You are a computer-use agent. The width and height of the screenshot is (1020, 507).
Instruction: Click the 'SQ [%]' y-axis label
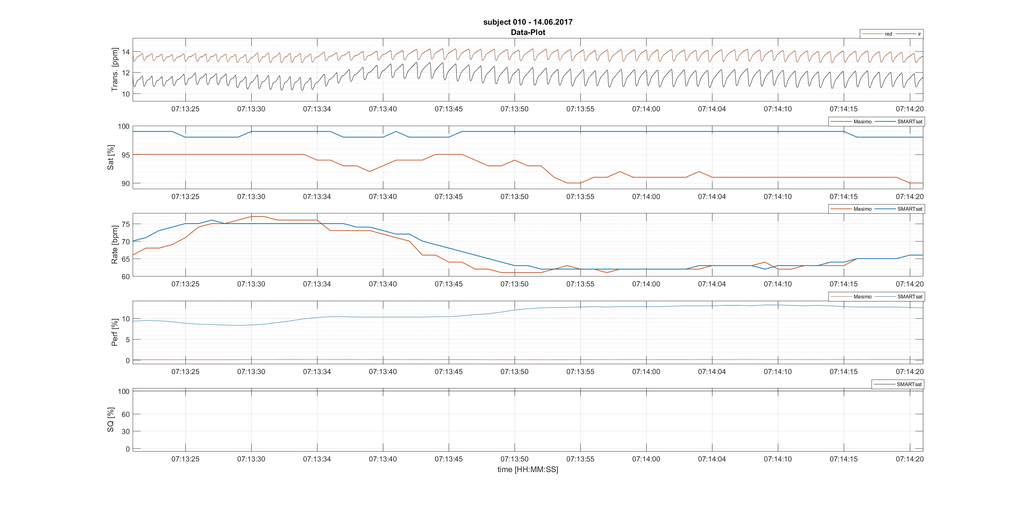110,420
